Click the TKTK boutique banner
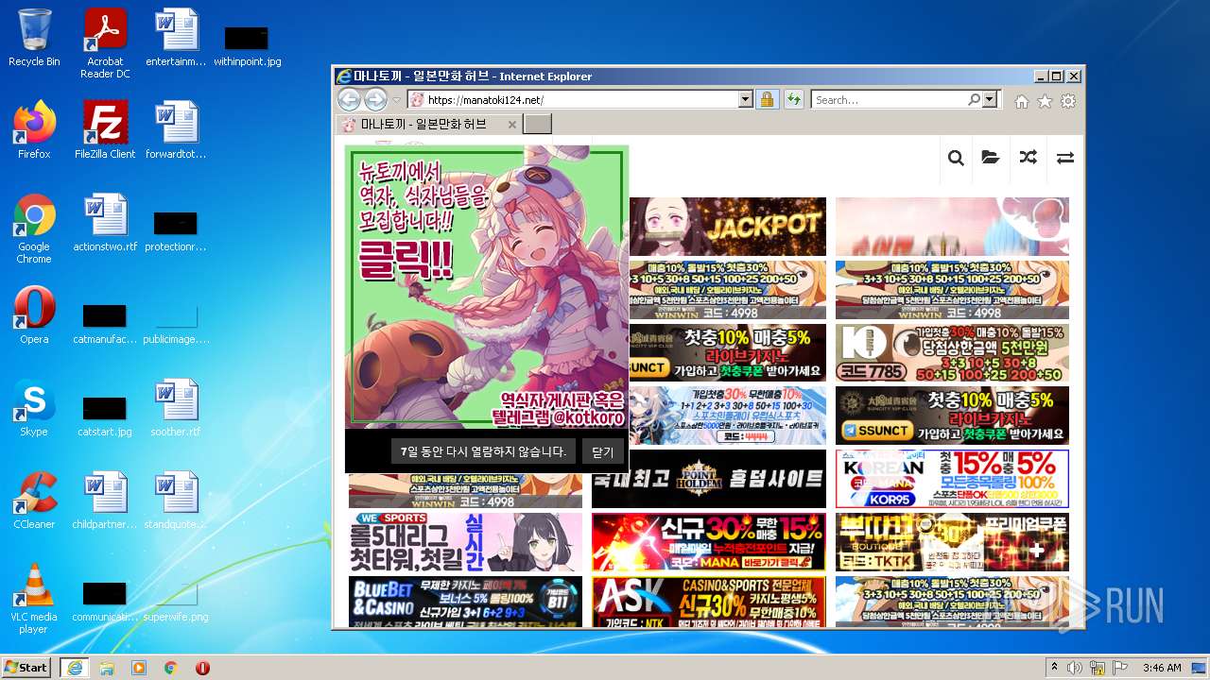The image size is (1210, 680). point(952,542)
